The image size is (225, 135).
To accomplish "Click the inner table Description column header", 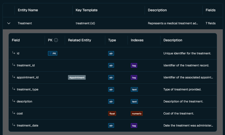I will click(173, 40).
